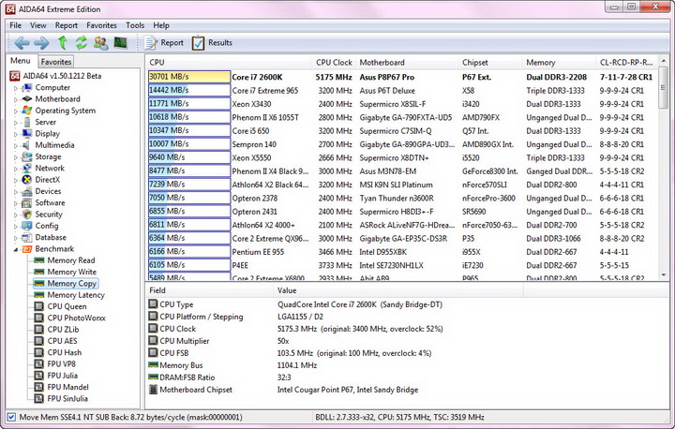Select the Devices tree icon

click(27, 191)
